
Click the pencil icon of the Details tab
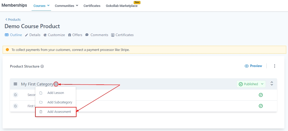[x=27, y=35]
